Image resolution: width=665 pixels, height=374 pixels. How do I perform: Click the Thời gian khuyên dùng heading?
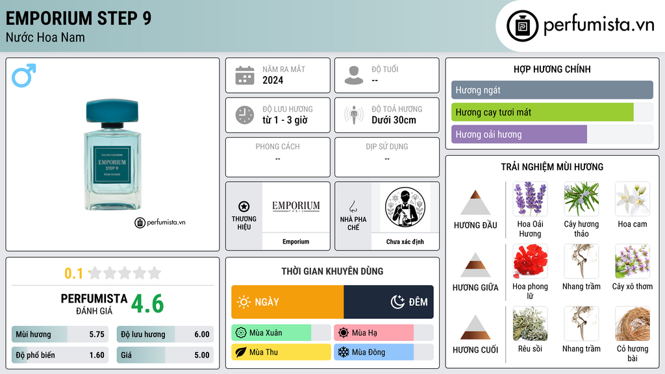332,271
